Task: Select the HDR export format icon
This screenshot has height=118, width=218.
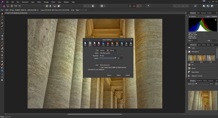Action: click(131, 44)
